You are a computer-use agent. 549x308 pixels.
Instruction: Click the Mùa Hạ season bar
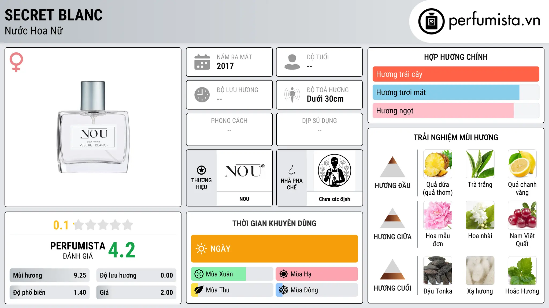pos(317,274)
